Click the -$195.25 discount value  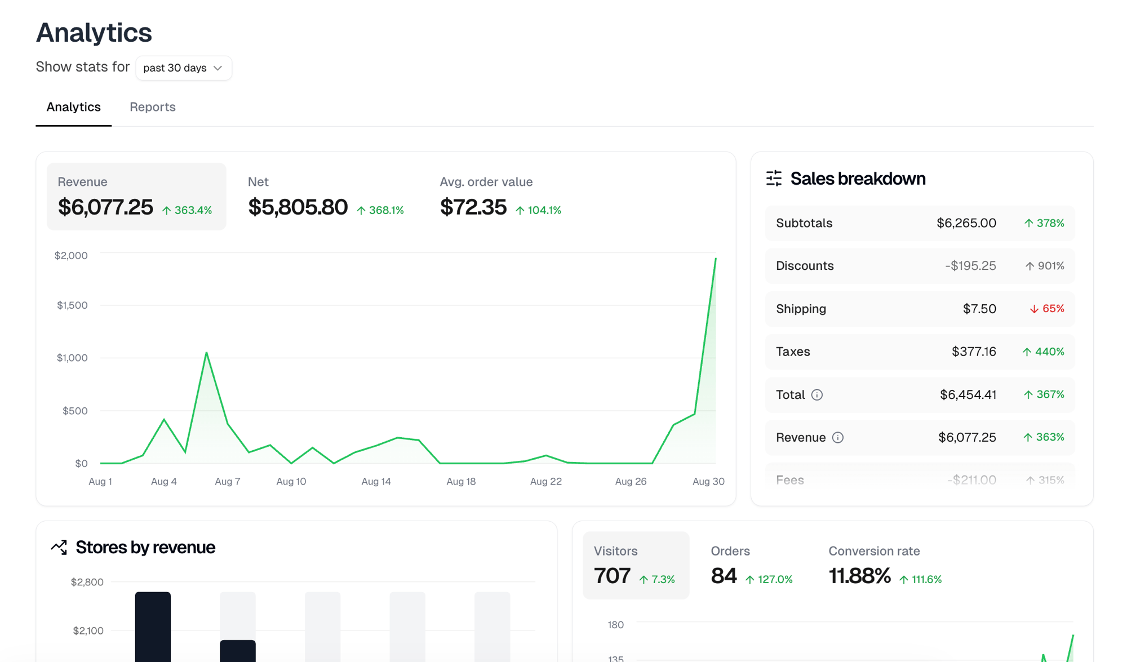tap(970, 266)
